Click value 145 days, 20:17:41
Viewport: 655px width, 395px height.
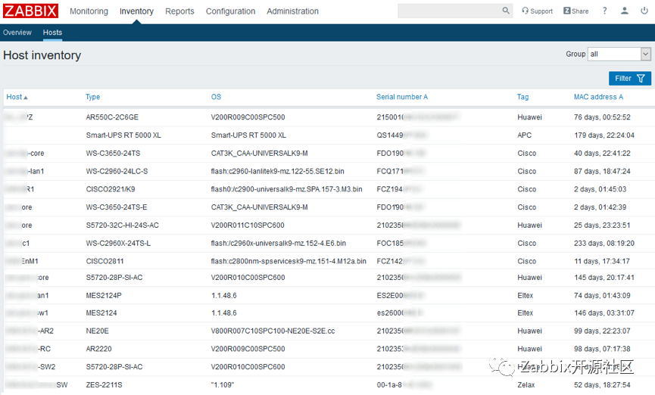[x=604, y=277]
